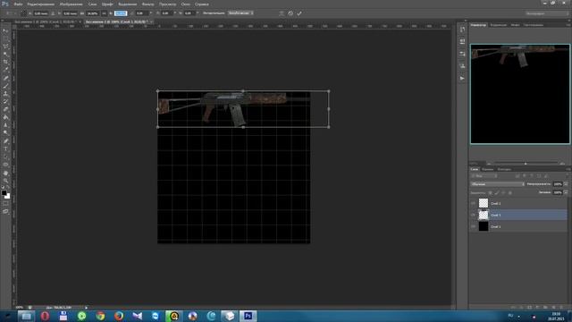Select the Magic Wand tool
The image size is (572, 322).
coord(5,55)
